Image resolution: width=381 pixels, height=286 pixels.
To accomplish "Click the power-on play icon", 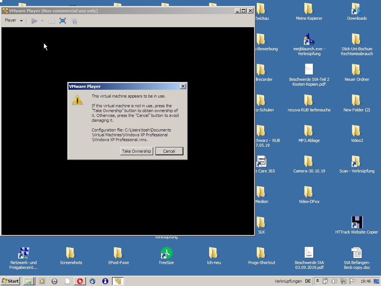I will click(x=34, y=21).
